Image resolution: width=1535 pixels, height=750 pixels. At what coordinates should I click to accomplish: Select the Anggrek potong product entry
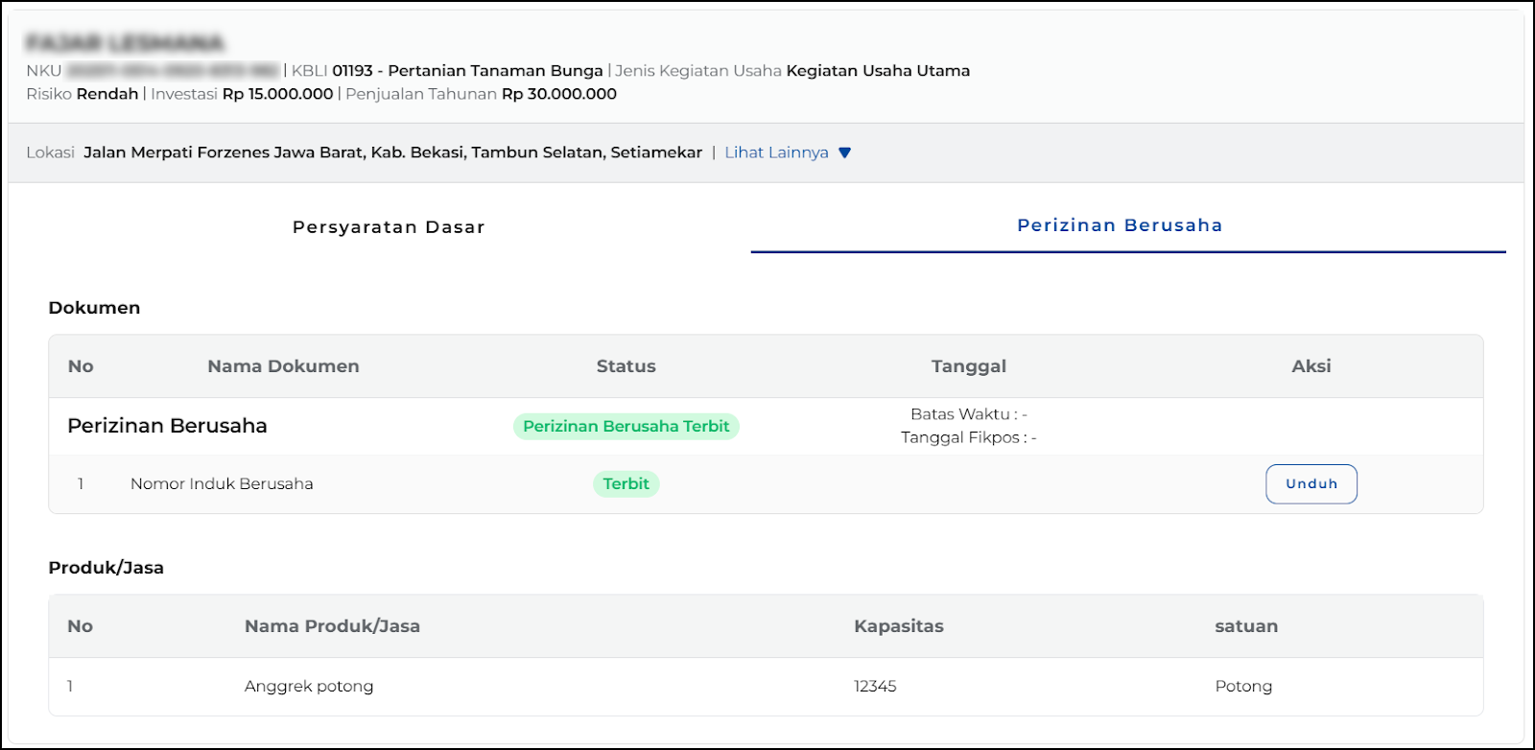[309, 687]
